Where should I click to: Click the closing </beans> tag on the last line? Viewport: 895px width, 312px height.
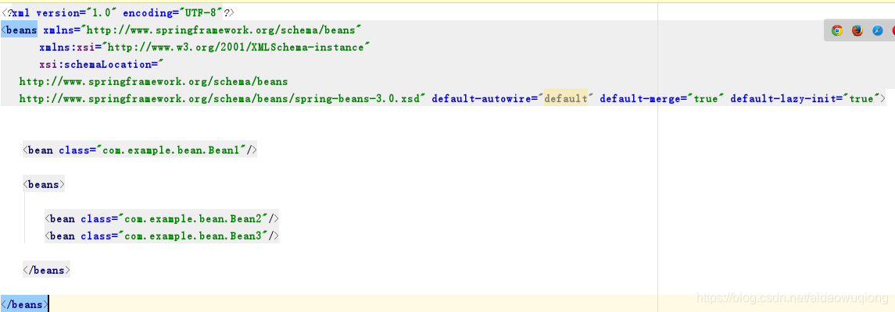24,305
